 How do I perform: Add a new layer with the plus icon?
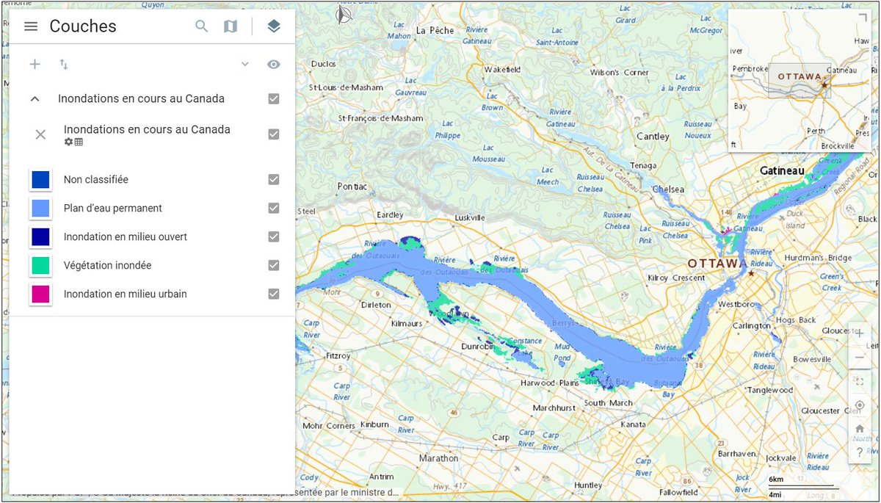click(35, 65)
